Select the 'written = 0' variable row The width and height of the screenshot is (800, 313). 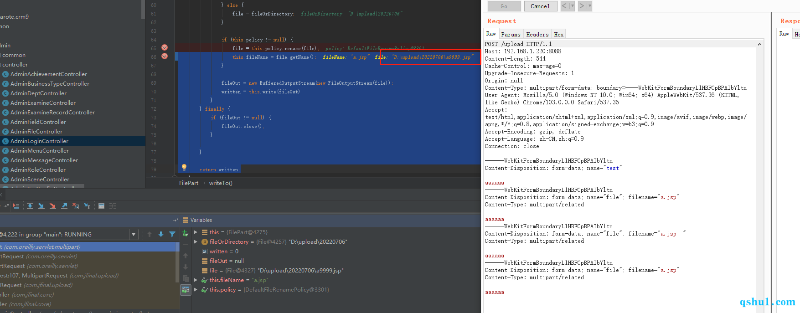tap(224, 251)
